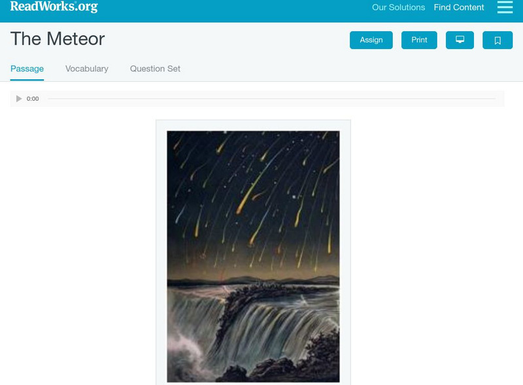Switch to the Question Set tab
This screenshot has height=385, width=523.
tap(155, 69)
